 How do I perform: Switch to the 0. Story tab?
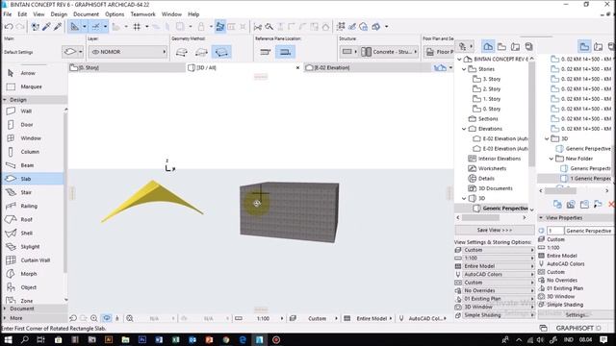pyautogui.click(x=126, y=68)
